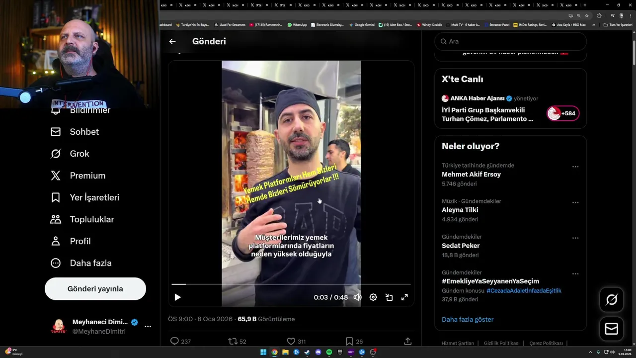
Task: Expand video to fullscreen
Action: pyautogui.click(x=404, y=297)
